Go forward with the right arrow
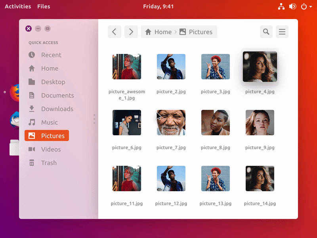Viewport: 317px width, 238px height. point(131,32)
